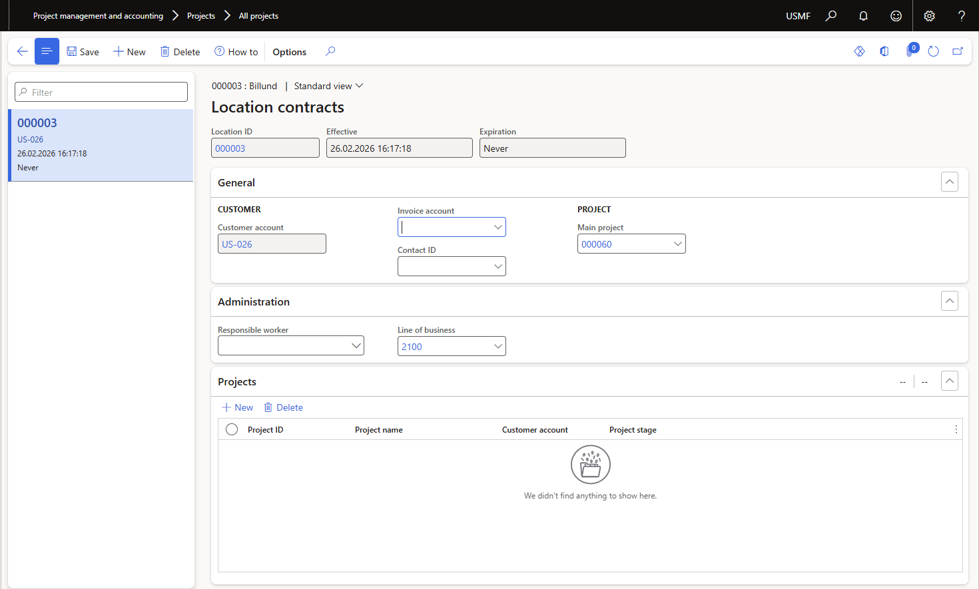Click the toolbar search magnifier icon
Screen dimensions: 979x589
click(330, 51)
